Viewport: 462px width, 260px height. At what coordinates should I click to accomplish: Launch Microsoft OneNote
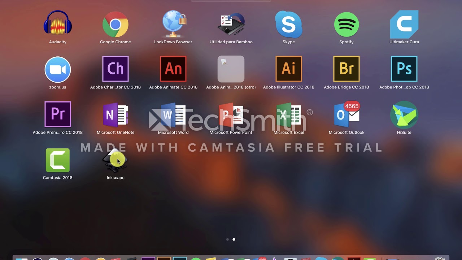[x=115, y=115]
